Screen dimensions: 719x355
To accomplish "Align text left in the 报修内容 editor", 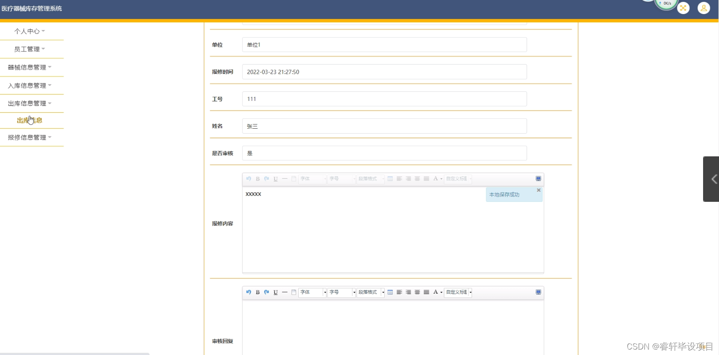I will (399, 179).
